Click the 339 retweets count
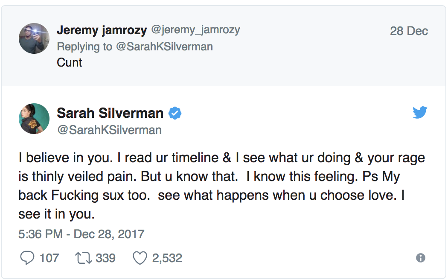The height and width of the screenshot is (280, 448). [x=105, y=258]
